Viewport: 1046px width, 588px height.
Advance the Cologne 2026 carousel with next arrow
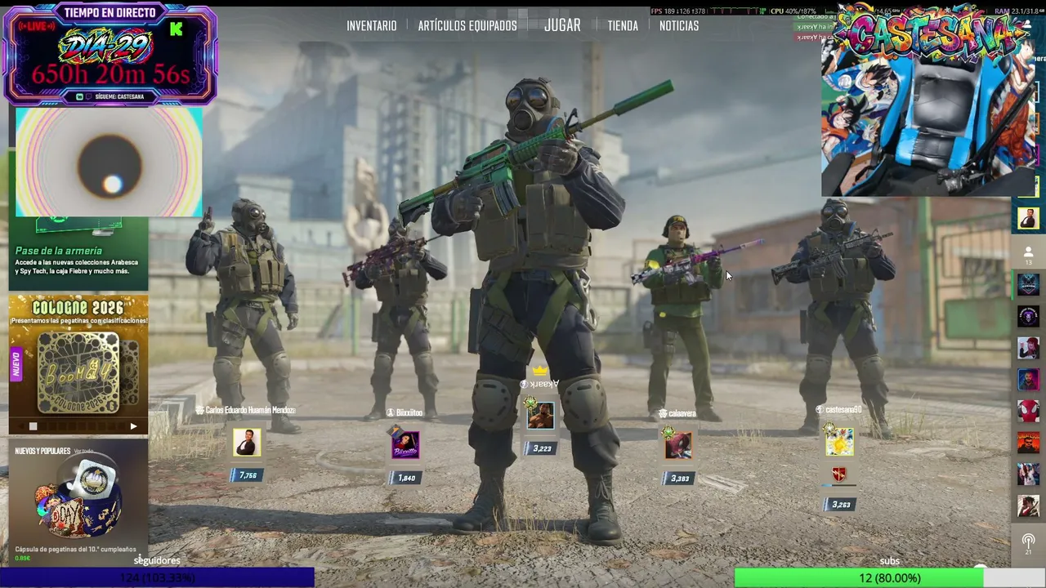[x=133, y=426]
